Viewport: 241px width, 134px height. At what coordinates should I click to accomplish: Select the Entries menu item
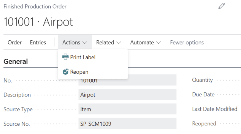38,43
